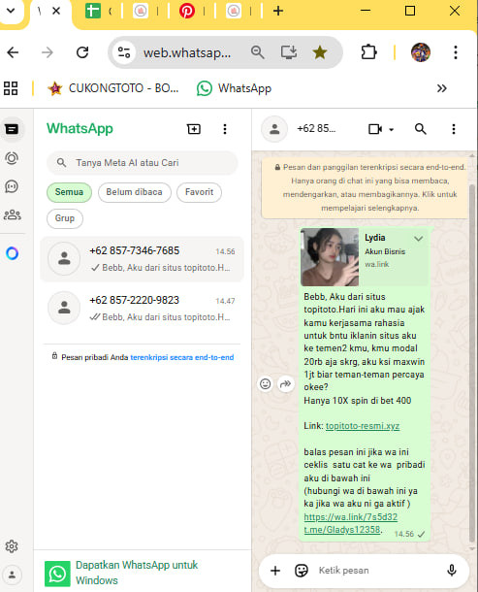Install WhatsApp Web as app

point(289,52)
